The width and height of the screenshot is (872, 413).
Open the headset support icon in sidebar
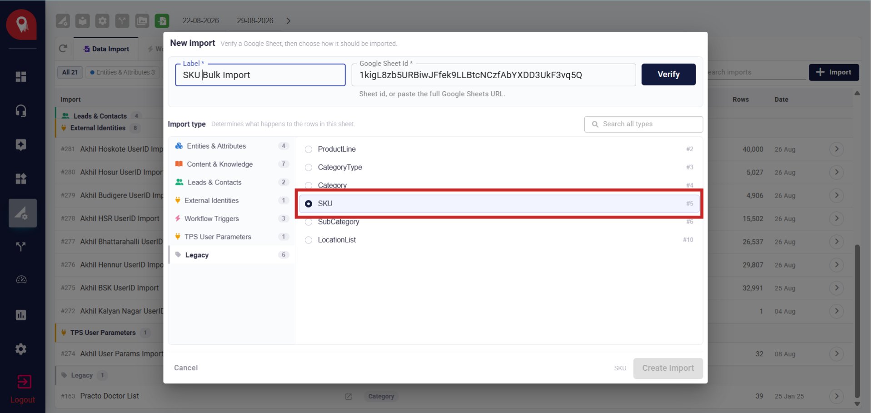point(21,111)
